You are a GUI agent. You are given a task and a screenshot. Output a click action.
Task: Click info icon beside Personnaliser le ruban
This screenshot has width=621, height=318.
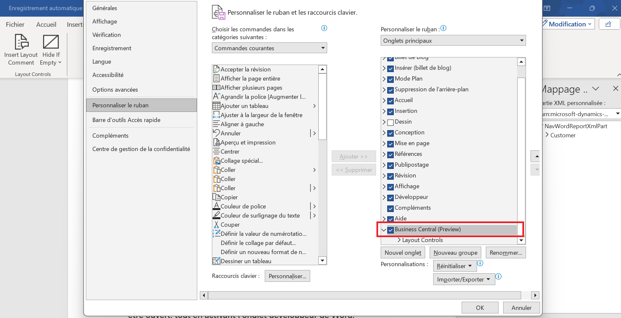point(443,28)
